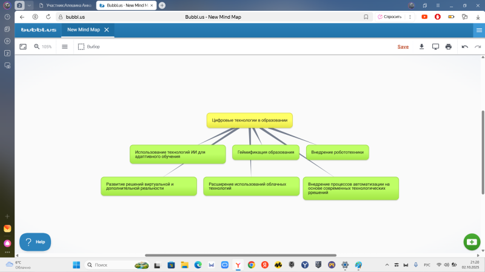Open the zoom level 105% control
The height and width of the screenshot is (272, 485).
click(x=43, y=47)
